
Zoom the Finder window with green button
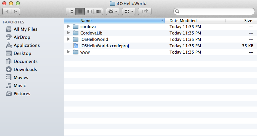[x=18, y=3]
